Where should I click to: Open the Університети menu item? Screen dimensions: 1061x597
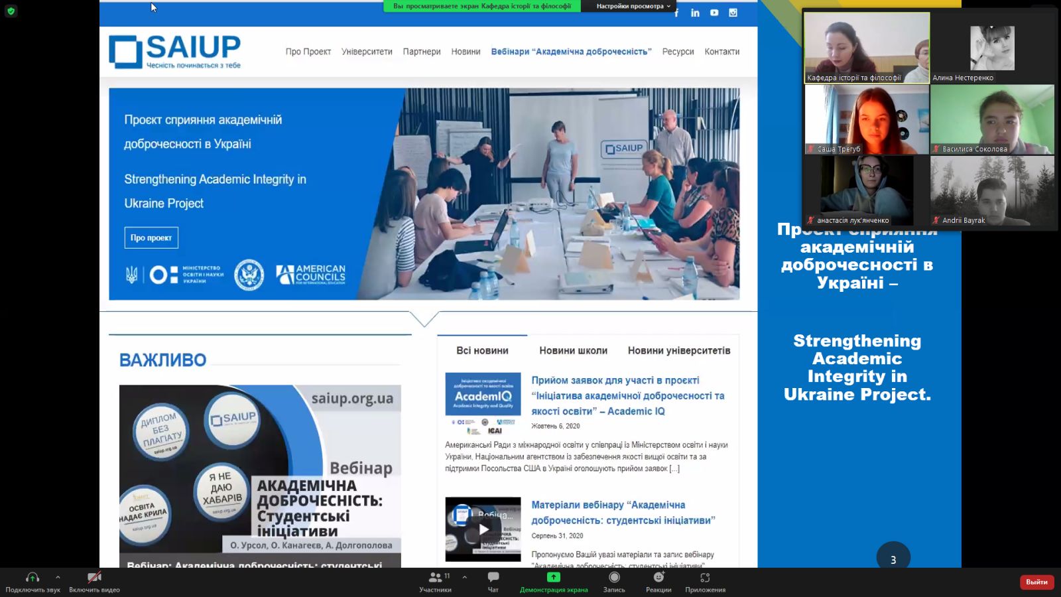(367, 52)
